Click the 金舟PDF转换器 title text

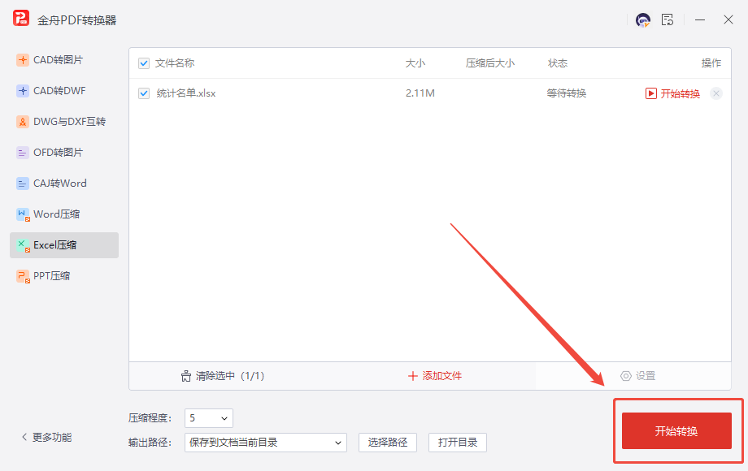click(x=76, y=20)
